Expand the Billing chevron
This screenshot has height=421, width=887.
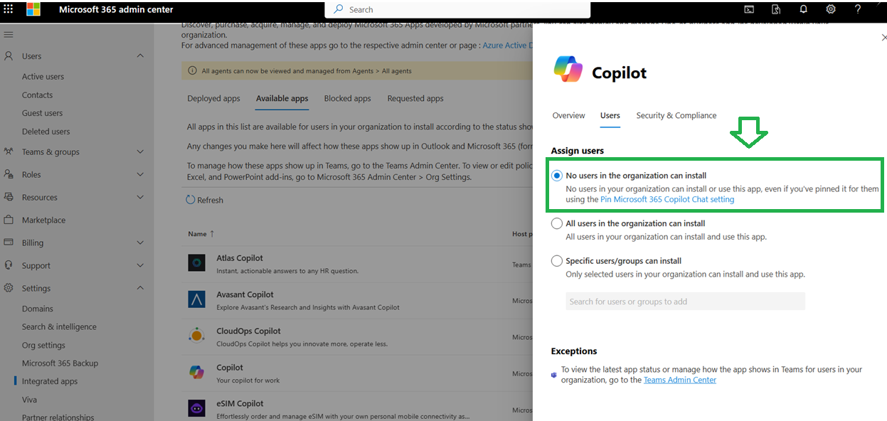140,243
